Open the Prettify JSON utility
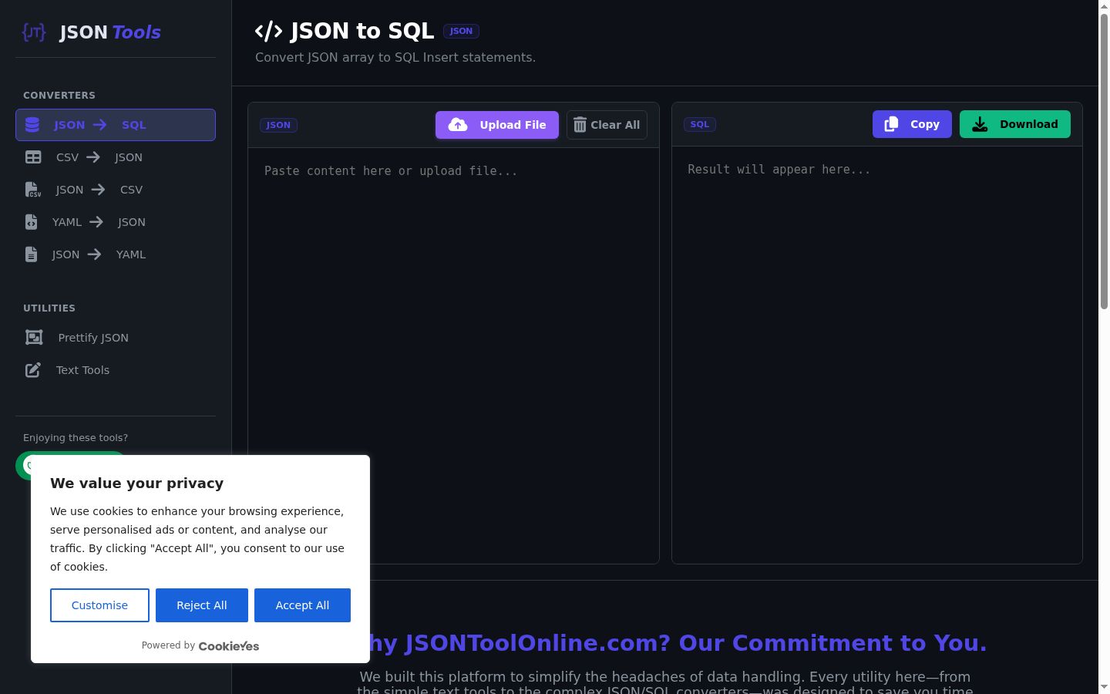Screen dimensions: 1110x694 (116, 338)
